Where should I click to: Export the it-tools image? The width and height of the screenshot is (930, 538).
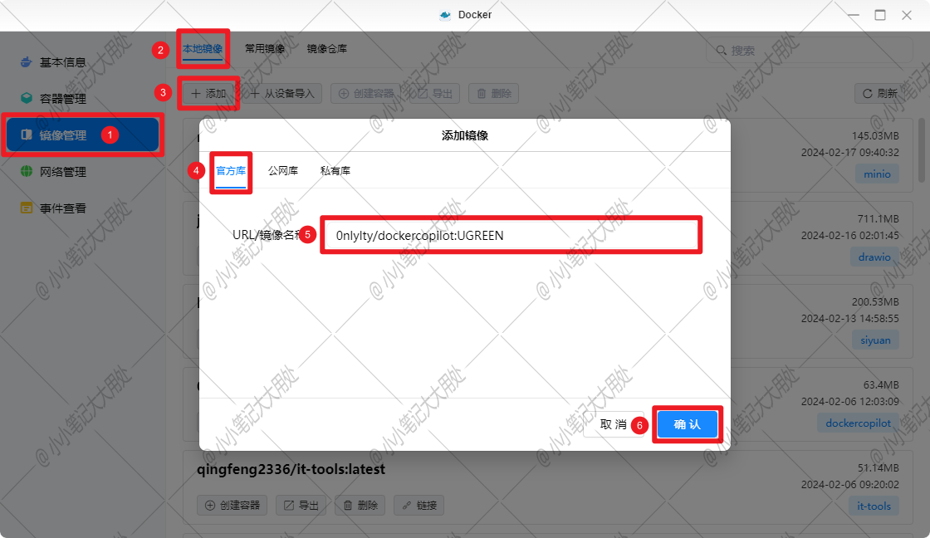click(x=301, y=506)
